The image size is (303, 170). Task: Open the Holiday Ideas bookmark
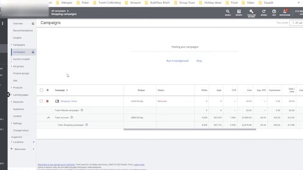(210, 3)
